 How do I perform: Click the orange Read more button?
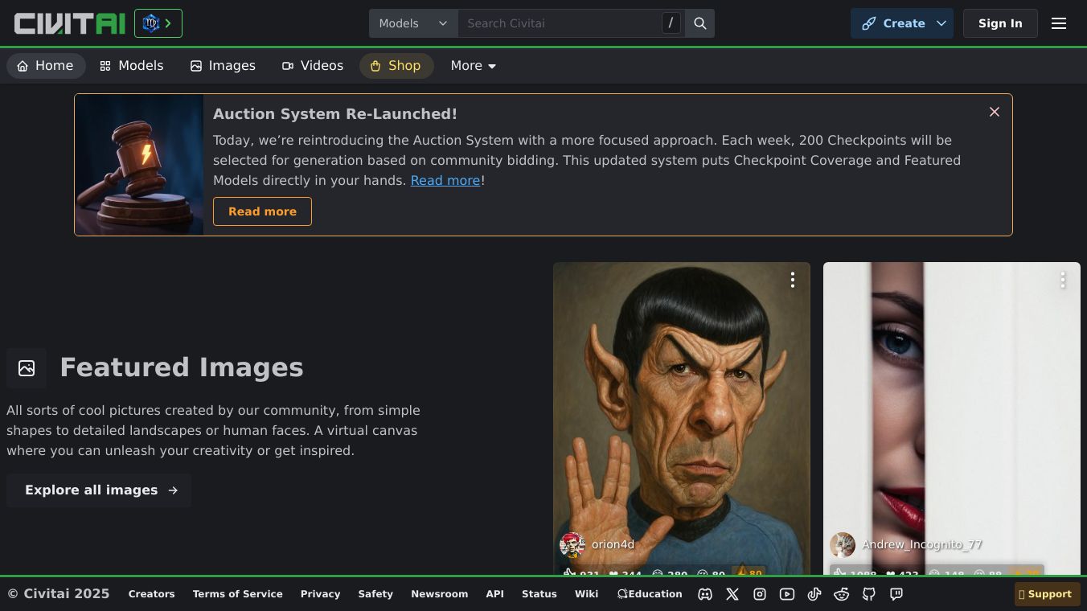click(x=262, y=211)
